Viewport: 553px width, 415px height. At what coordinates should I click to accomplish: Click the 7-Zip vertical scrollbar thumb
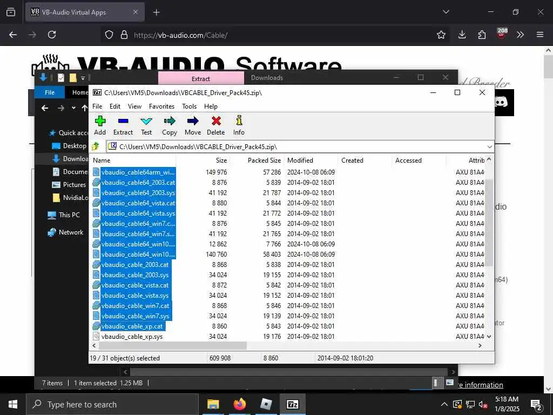[489, 222]
